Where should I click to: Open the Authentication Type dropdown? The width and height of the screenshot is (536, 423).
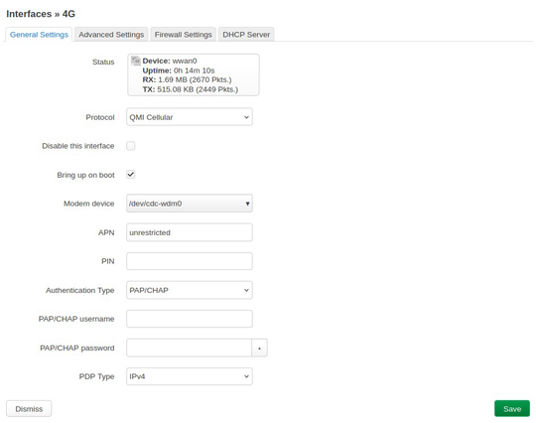tap(190, 290)
